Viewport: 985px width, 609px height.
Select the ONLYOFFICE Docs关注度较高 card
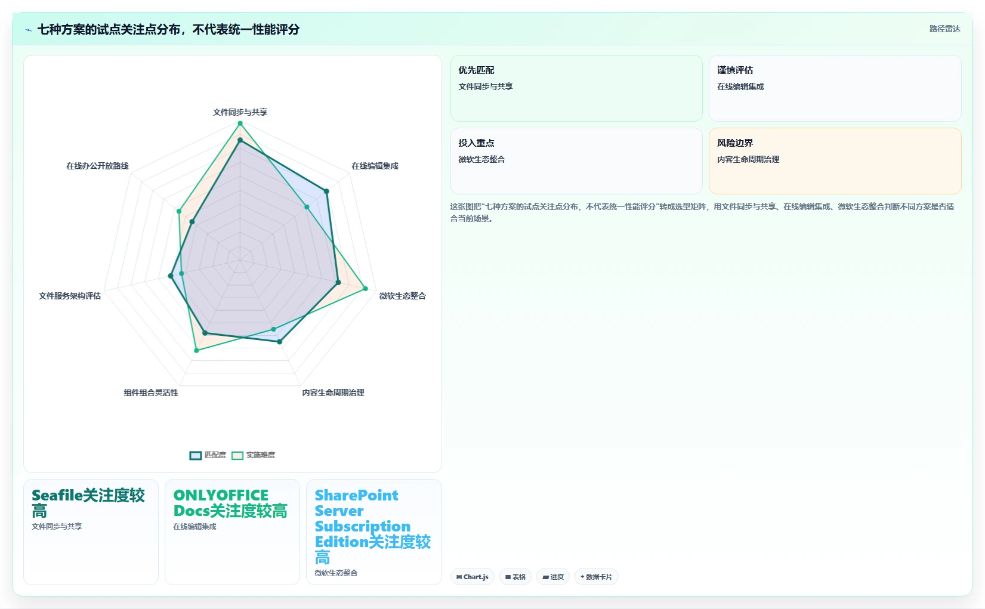(x=232, y=532)
